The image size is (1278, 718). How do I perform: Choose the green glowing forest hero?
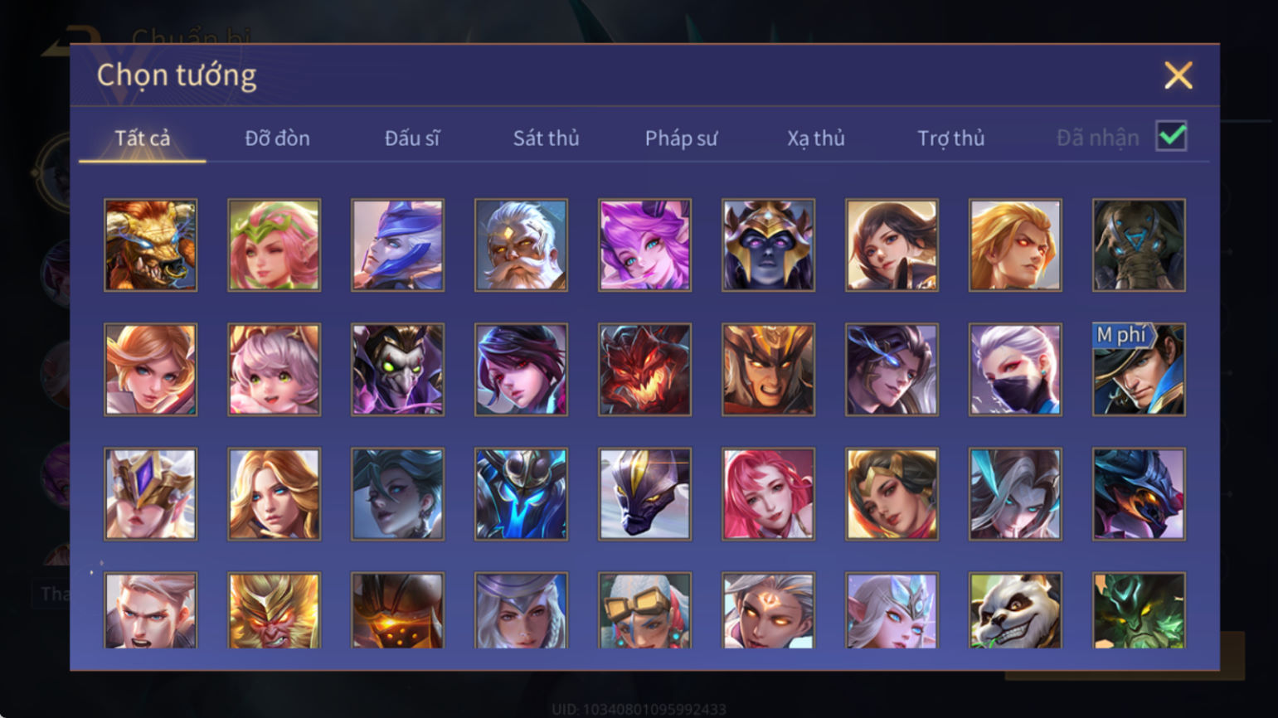[1138, 610]
